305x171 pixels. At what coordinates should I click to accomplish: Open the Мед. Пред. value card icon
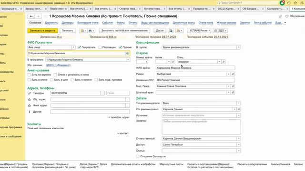pos(233,86)
